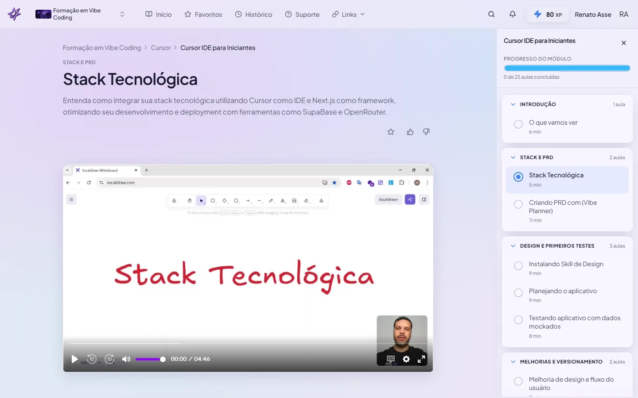638x398 pixels.
Task: Like the lesson with thumbs up
Action: (x=410, y=132)
